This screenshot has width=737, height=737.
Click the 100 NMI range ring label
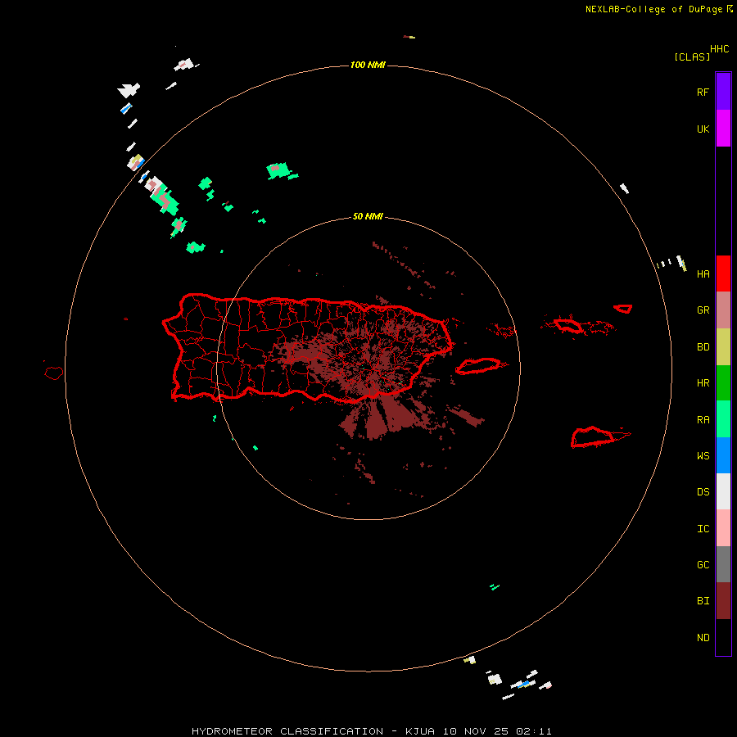click(x=368, y=65)
